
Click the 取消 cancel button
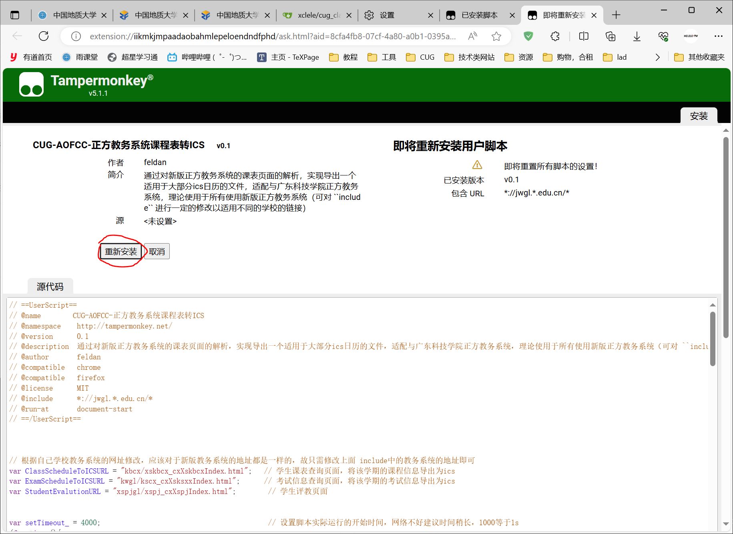coord(157,251)
